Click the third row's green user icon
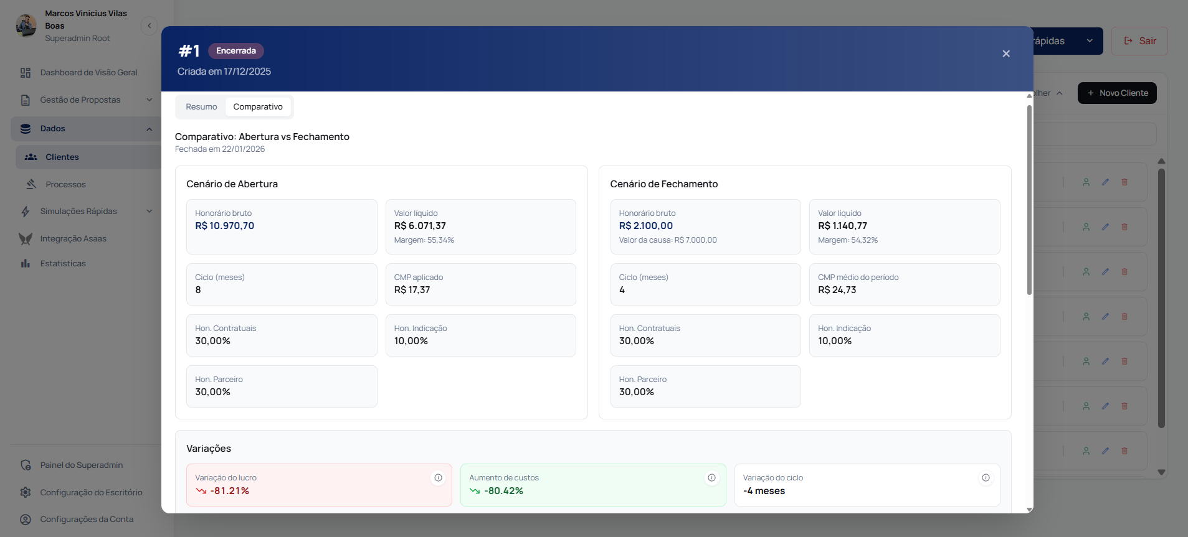1188x537 pixels. pyautogui.click(x=1086, y=272)
